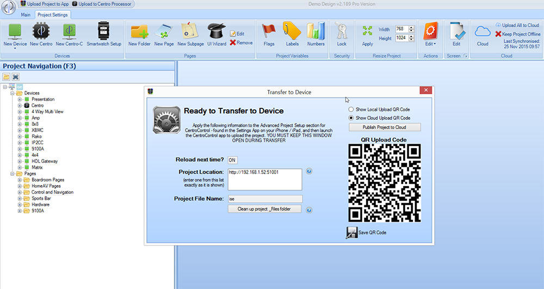Select IP2CC device in tree

[x=38, y=143]
